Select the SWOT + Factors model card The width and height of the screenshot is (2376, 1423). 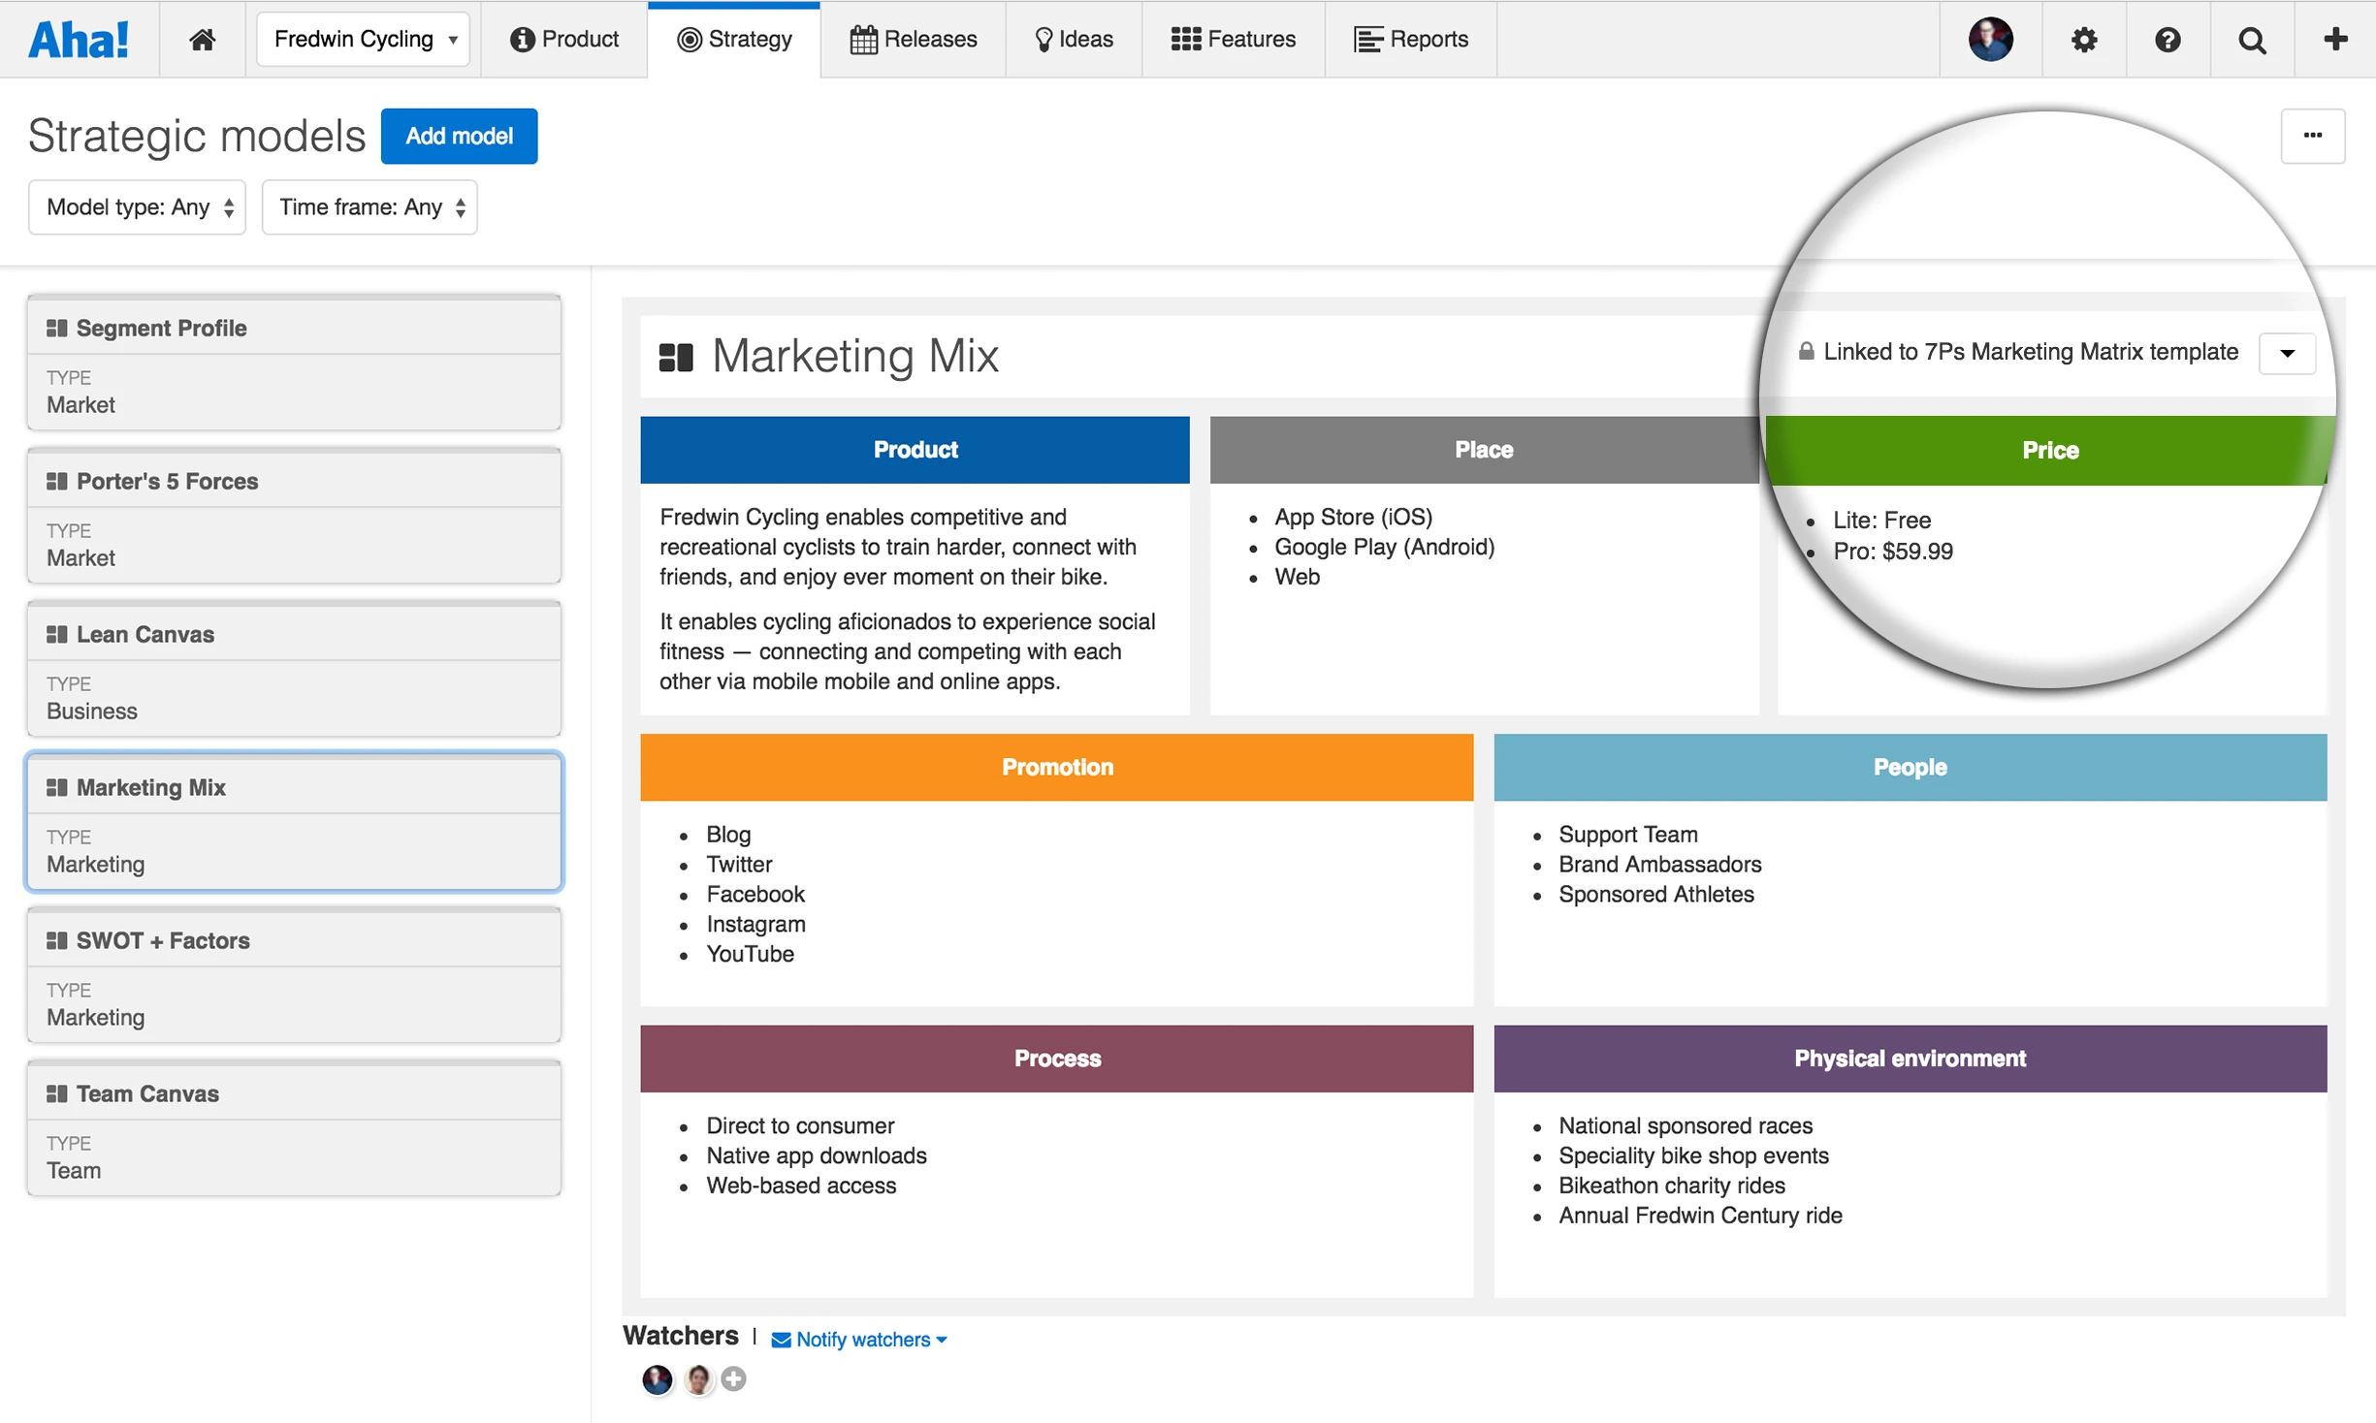(x=294, y=976)
